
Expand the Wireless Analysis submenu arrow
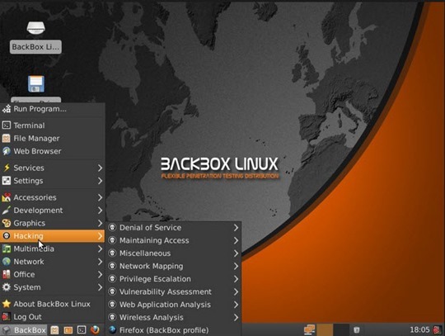(236, 317)
